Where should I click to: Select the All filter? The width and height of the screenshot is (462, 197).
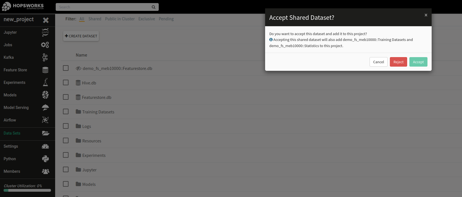pos(82,19)
